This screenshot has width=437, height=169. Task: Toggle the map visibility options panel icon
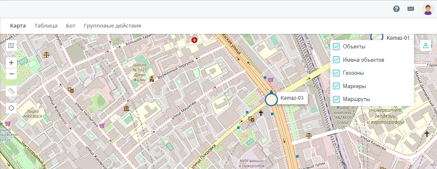426,45
